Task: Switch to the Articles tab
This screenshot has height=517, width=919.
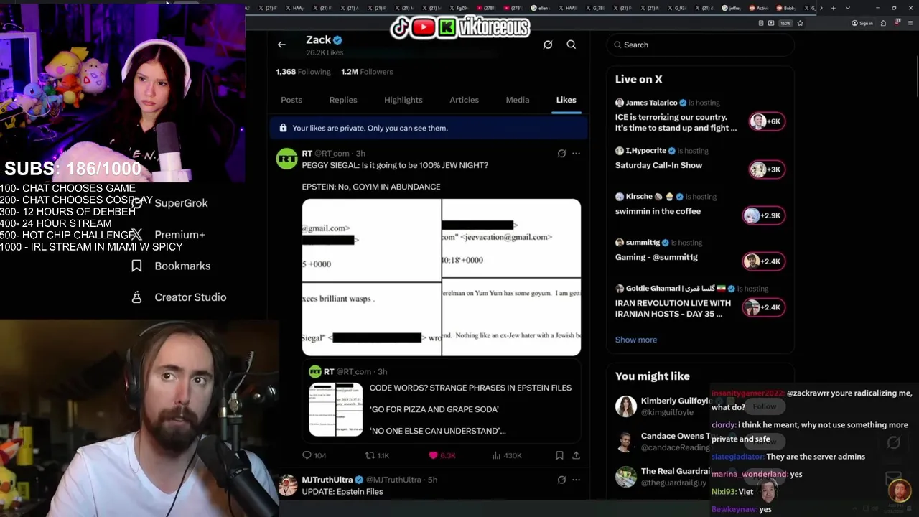Action: [465, 100]
